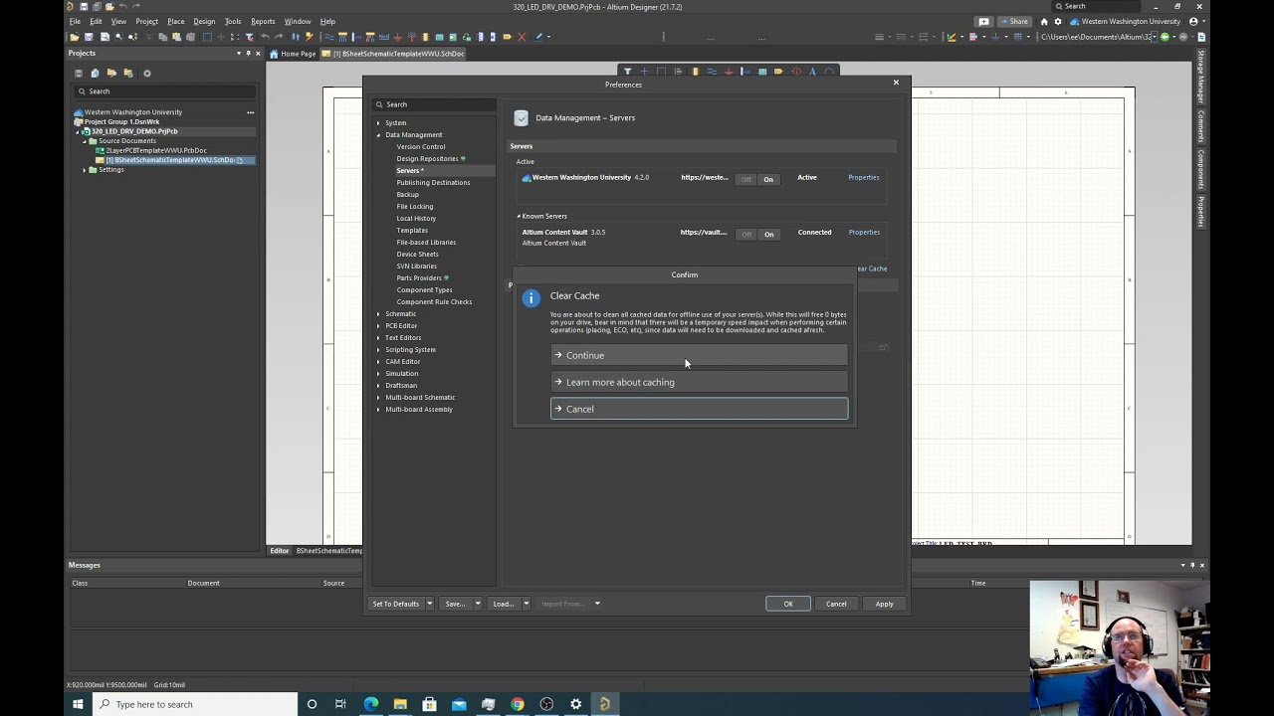The width and height of the screenshot is (1274, 716).
Task: Click the place bus icon in toolbar
Action: click(x=342, y=37)
